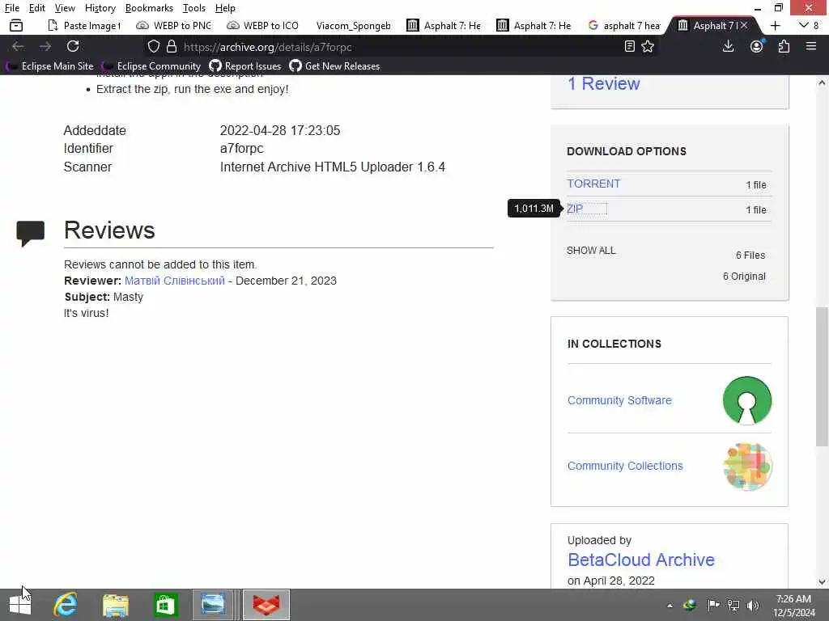Image resolution: width=829 pixels, height=621 pixels.
Task: Click the Reviews speech bubble icon
Action: tap(30, 233)
